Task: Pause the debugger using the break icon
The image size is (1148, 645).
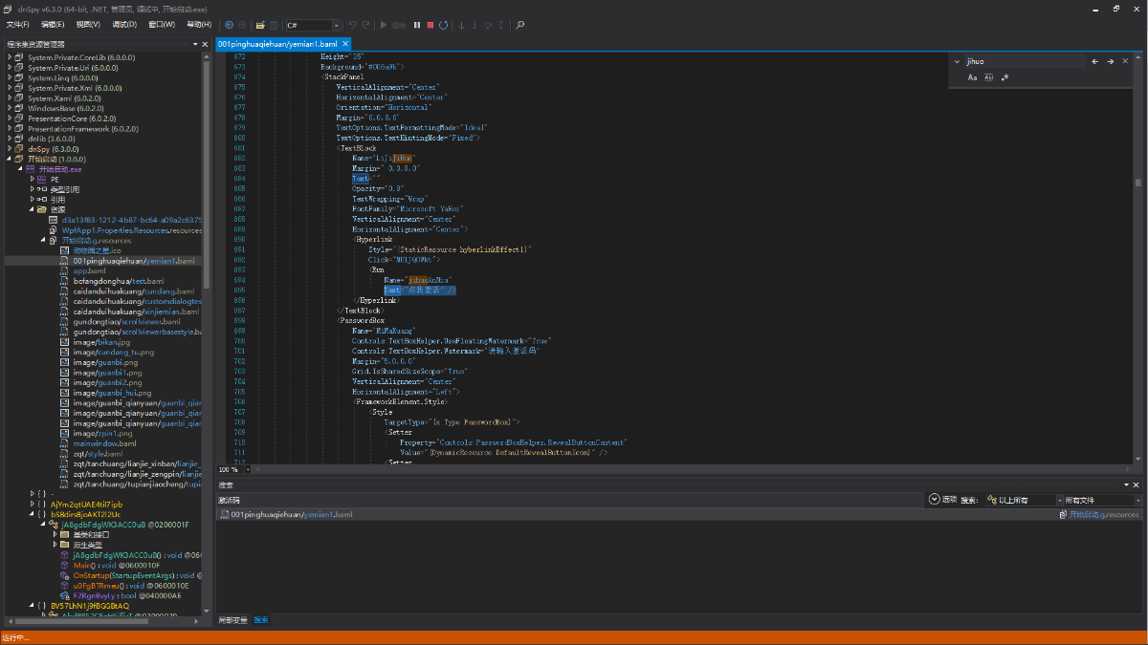Action: pos(417,25)
